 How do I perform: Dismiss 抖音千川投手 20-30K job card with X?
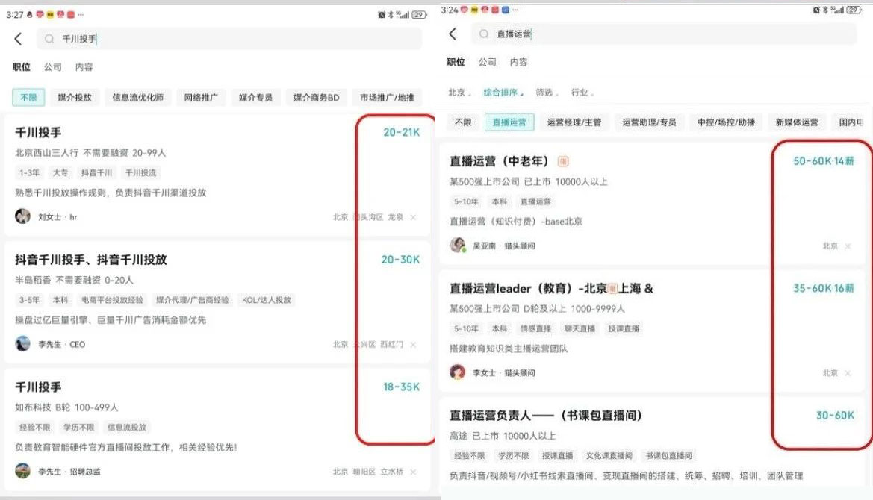click(x=413, y=345)
